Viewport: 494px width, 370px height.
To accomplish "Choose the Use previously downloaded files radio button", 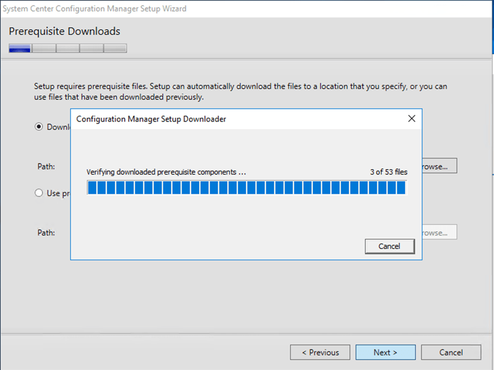I will (x=39, y=193).
